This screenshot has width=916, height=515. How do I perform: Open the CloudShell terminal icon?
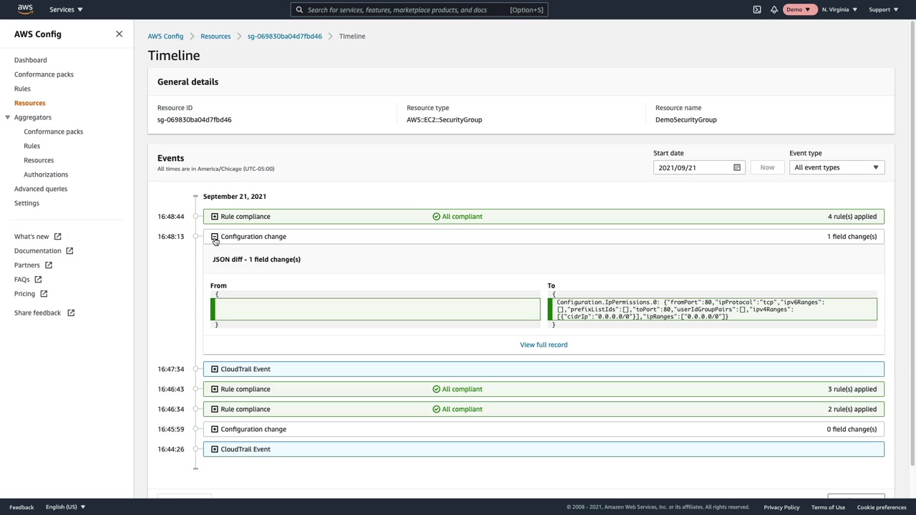tap(757, 9)
